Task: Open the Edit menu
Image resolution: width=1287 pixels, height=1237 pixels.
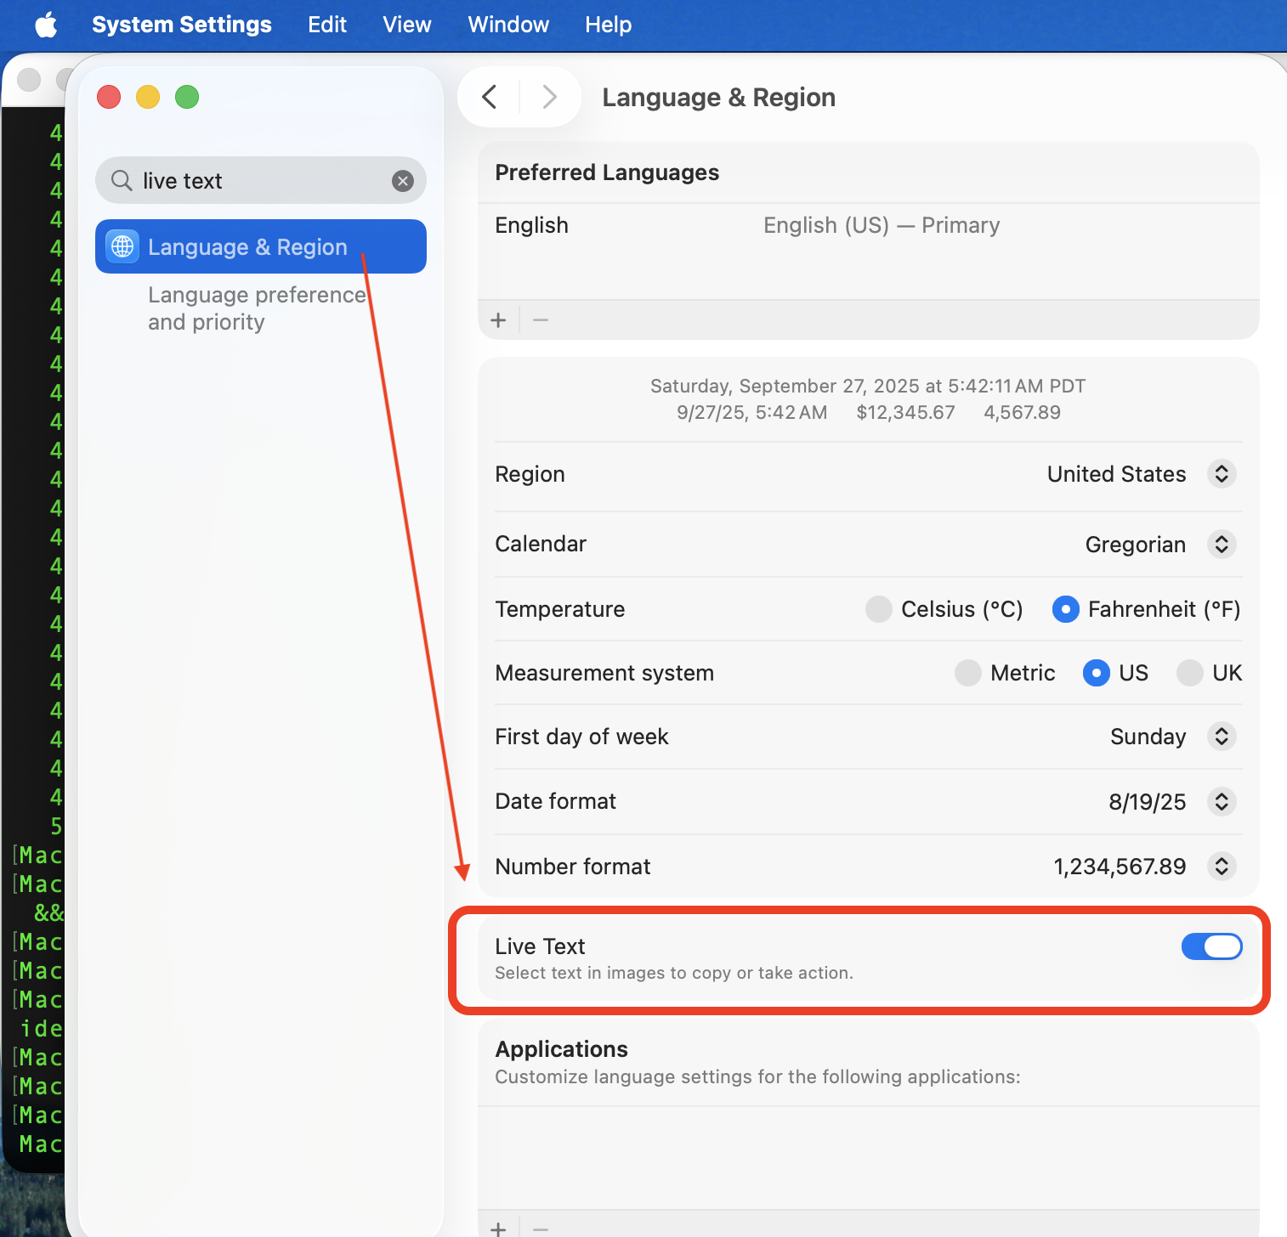Action: (x=327, y=25)
